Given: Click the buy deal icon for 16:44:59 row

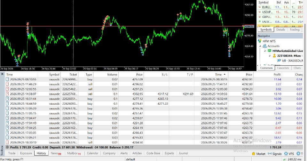Looking at the screenshot, I should [x=7, y=104].
